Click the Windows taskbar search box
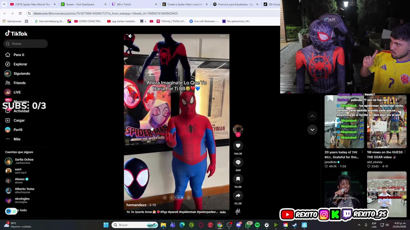 pyautogui.click(x=135, y=225)
